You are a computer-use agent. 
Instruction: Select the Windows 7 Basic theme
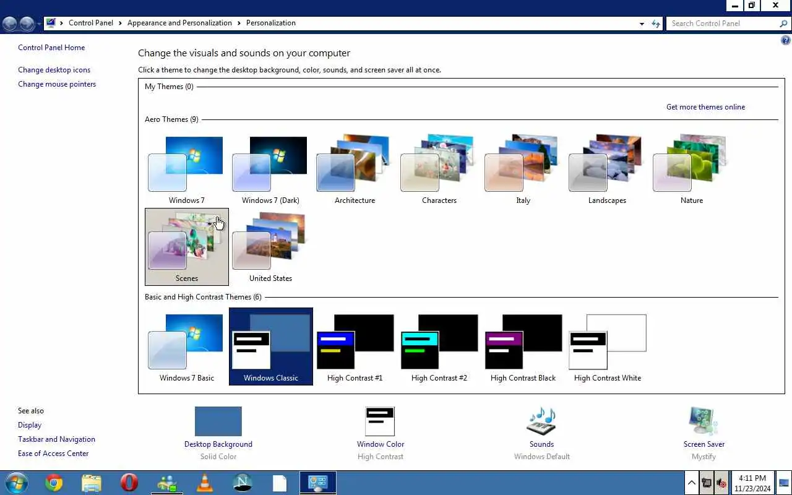tap(186, 346)
